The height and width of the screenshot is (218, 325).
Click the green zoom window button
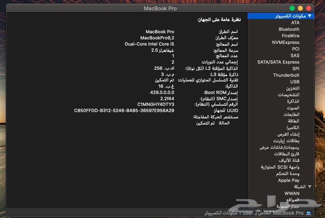point(292,8)
